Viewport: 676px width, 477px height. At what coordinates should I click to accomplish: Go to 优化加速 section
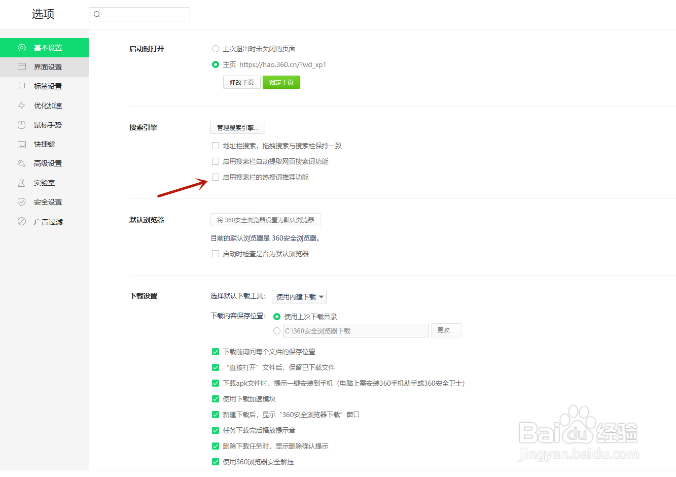(44, 106)
